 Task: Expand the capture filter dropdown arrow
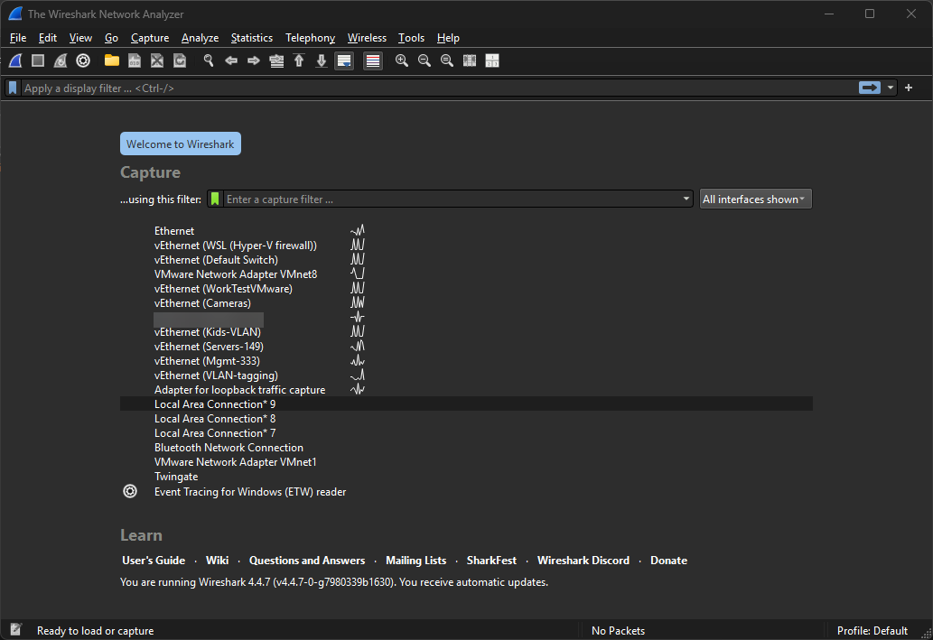686,199
